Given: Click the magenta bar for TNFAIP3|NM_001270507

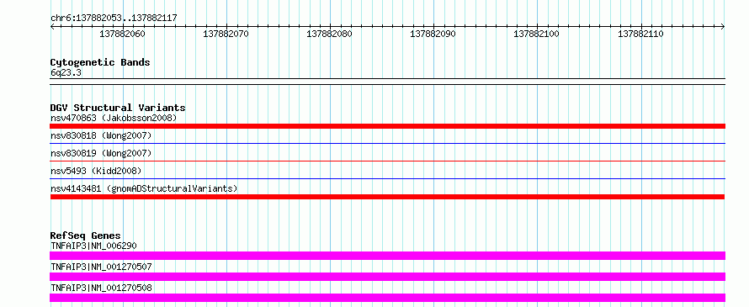Looking at the screenshot, I should (387, 277).
